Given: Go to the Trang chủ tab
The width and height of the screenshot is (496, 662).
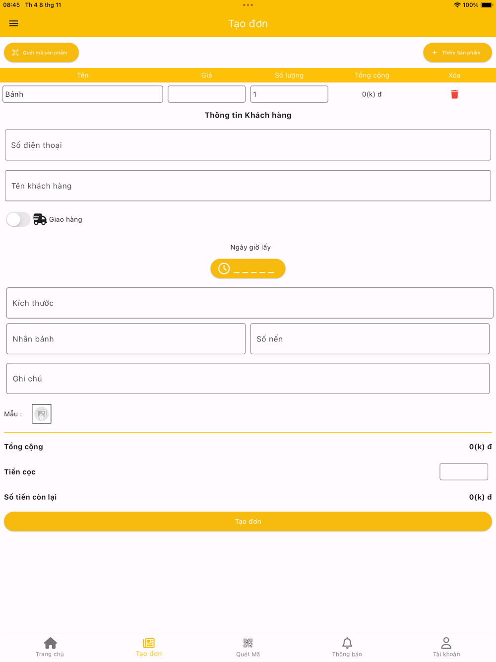Looking at the screenshot, I should pyautogui.click(x=50, y=647).
